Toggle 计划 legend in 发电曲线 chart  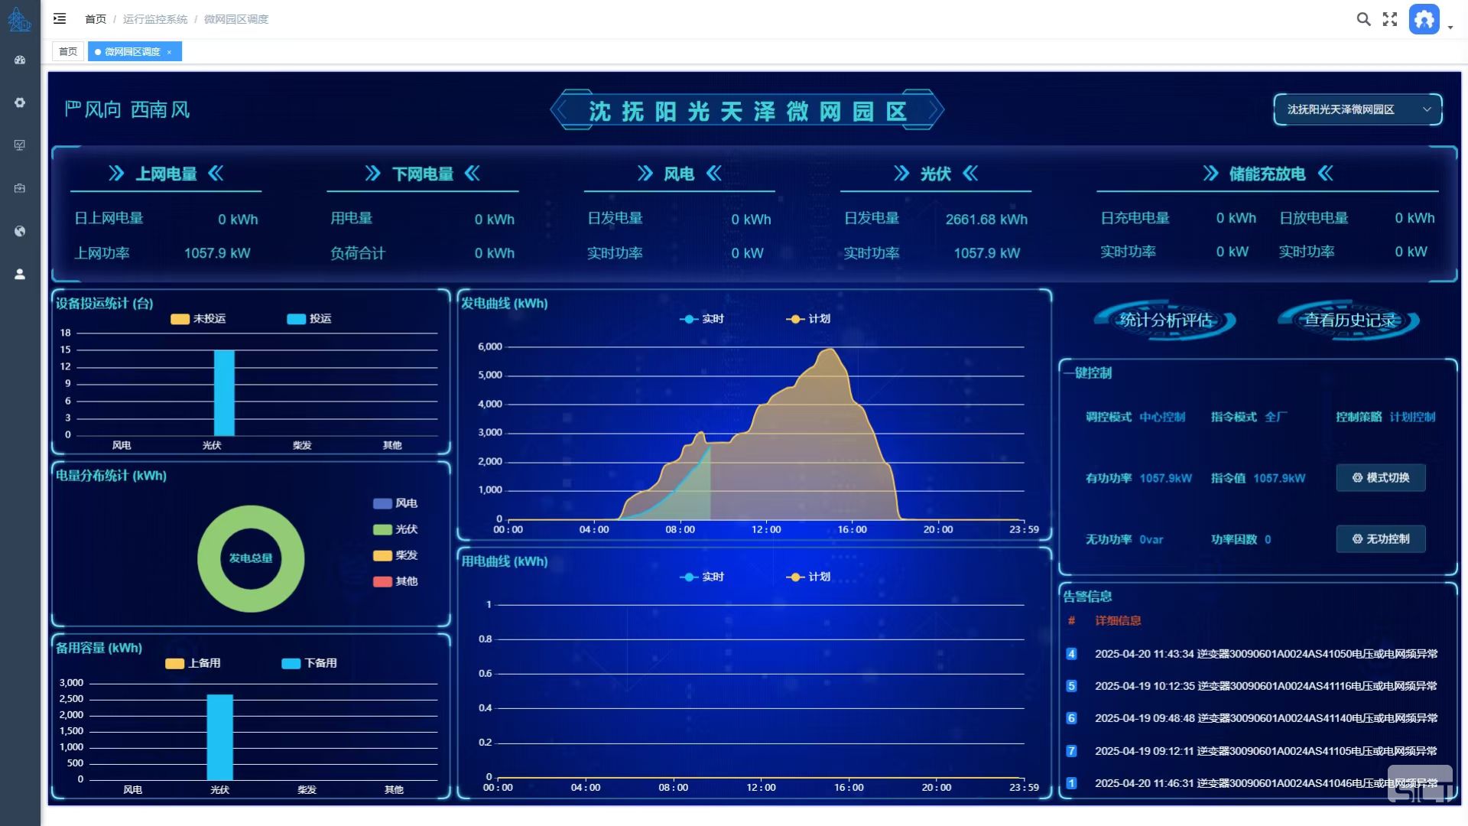[808, 319]
